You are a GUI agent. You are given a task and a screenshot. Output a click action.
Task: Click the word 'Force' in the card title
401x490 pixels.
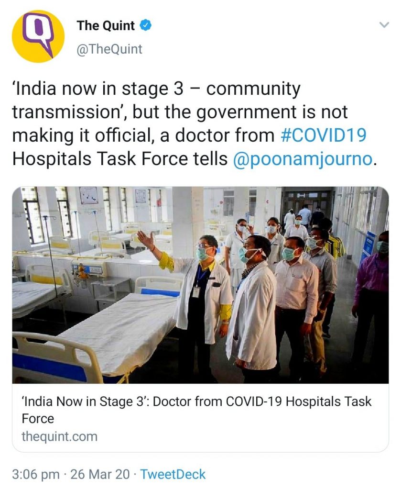(38, 419)
